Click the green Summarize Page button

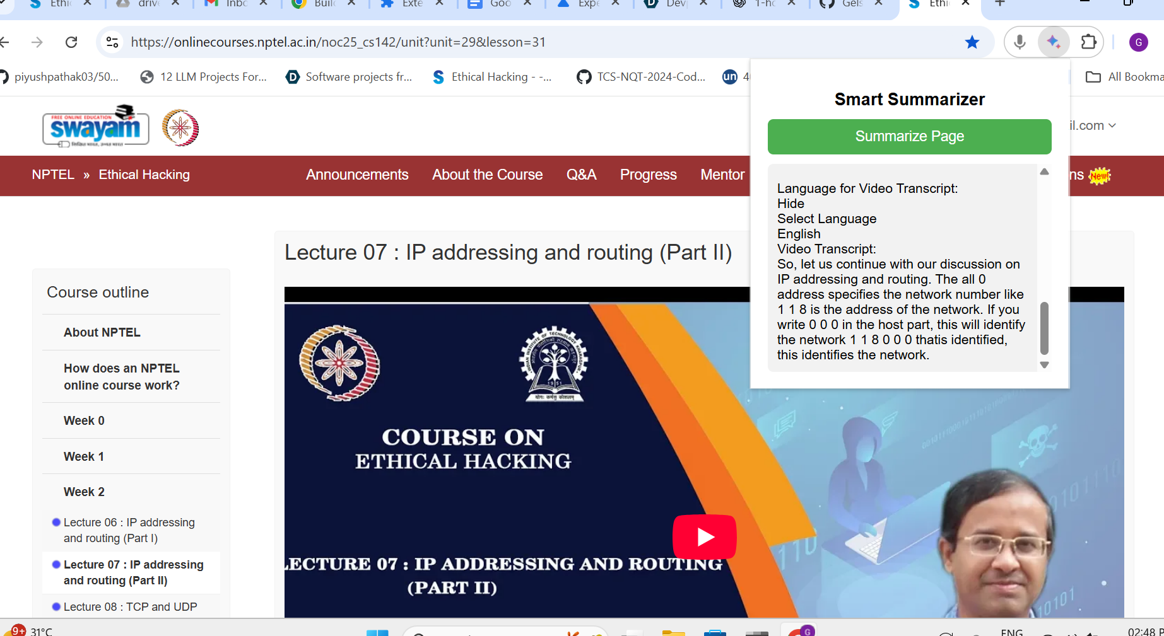tap(909, 136)
